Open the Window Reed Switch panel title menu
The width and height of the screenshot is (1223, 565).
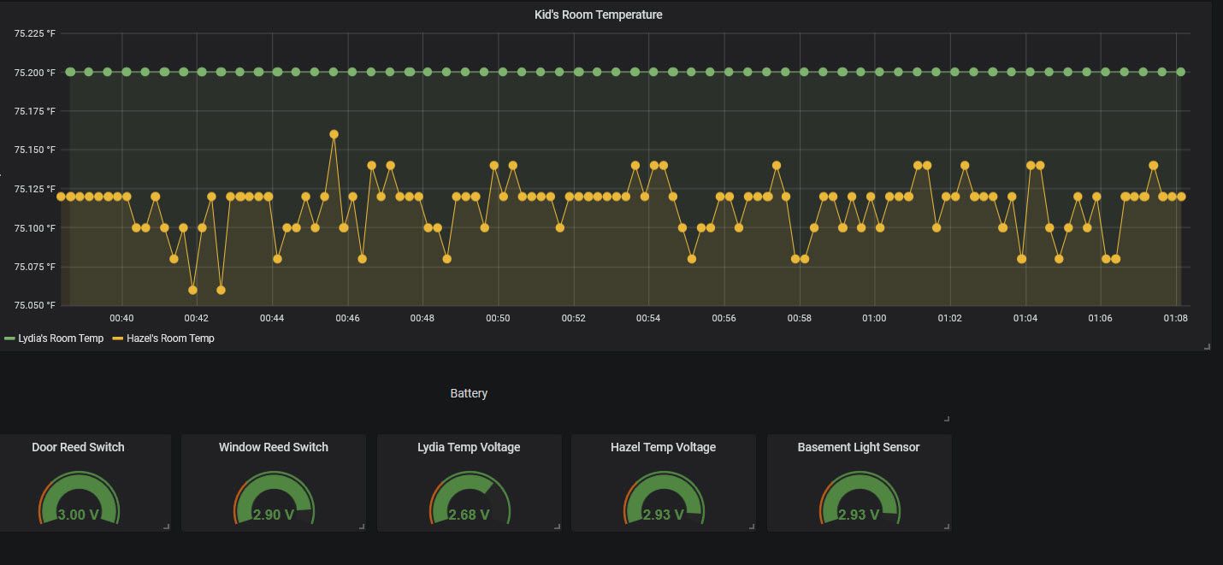[273, 447]
